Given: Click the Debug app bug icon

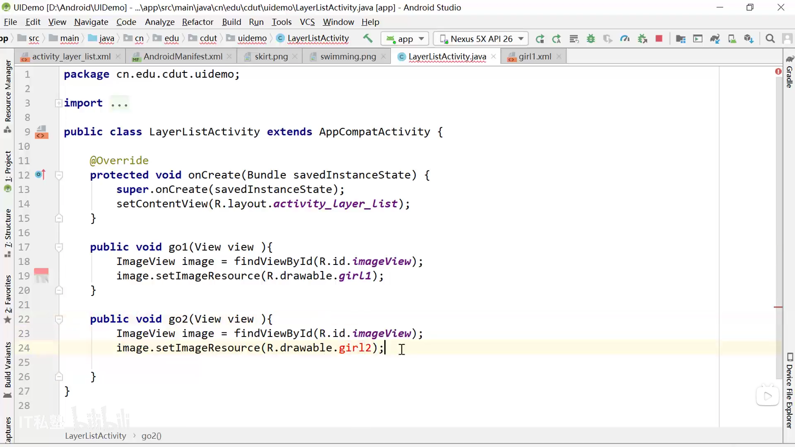Looking at the screenshot, I should pyautogui.click(x=591, y=38).
